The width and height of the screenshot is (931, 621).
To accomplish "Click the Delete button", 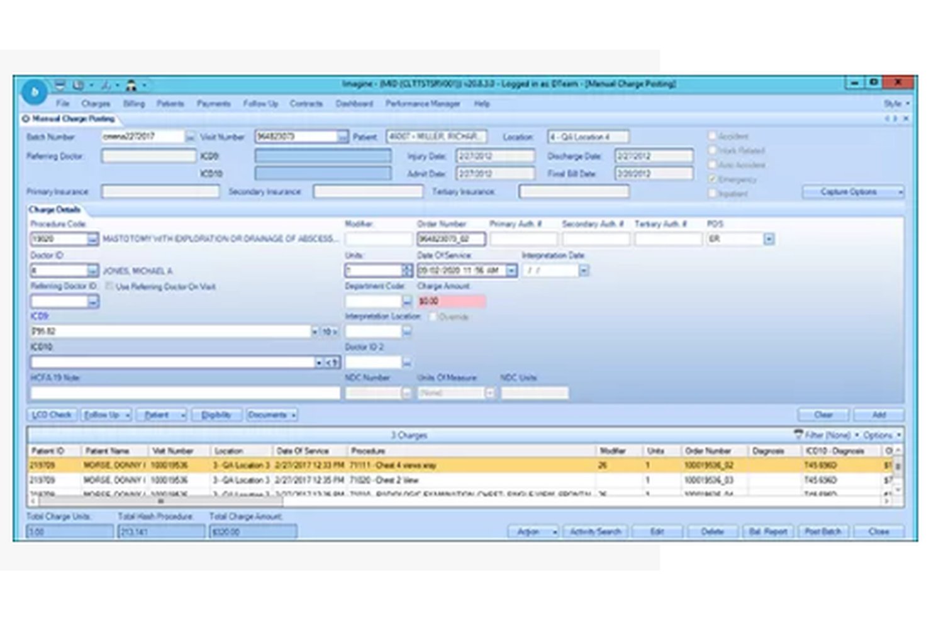I will (x=712, y=532).
